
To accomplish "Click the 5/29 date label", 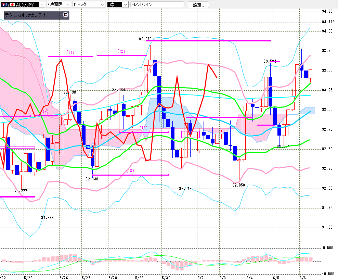I will (x=139, y=278).
